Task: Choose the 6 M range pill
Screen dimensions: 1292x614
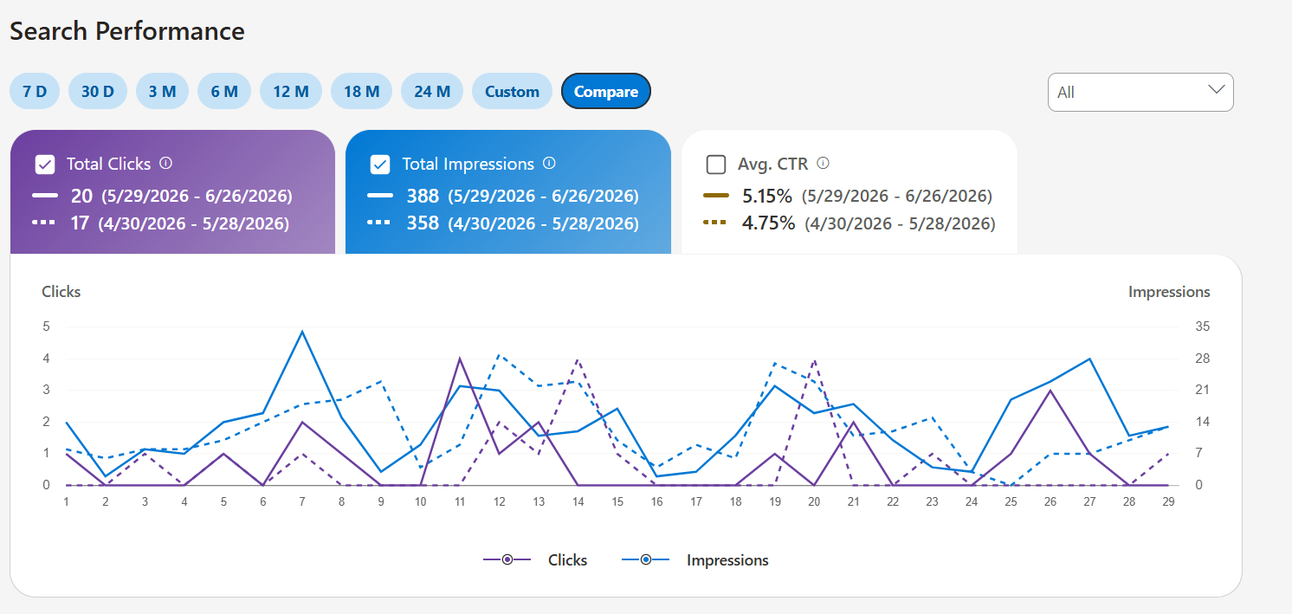Action: tap(224, 91)
